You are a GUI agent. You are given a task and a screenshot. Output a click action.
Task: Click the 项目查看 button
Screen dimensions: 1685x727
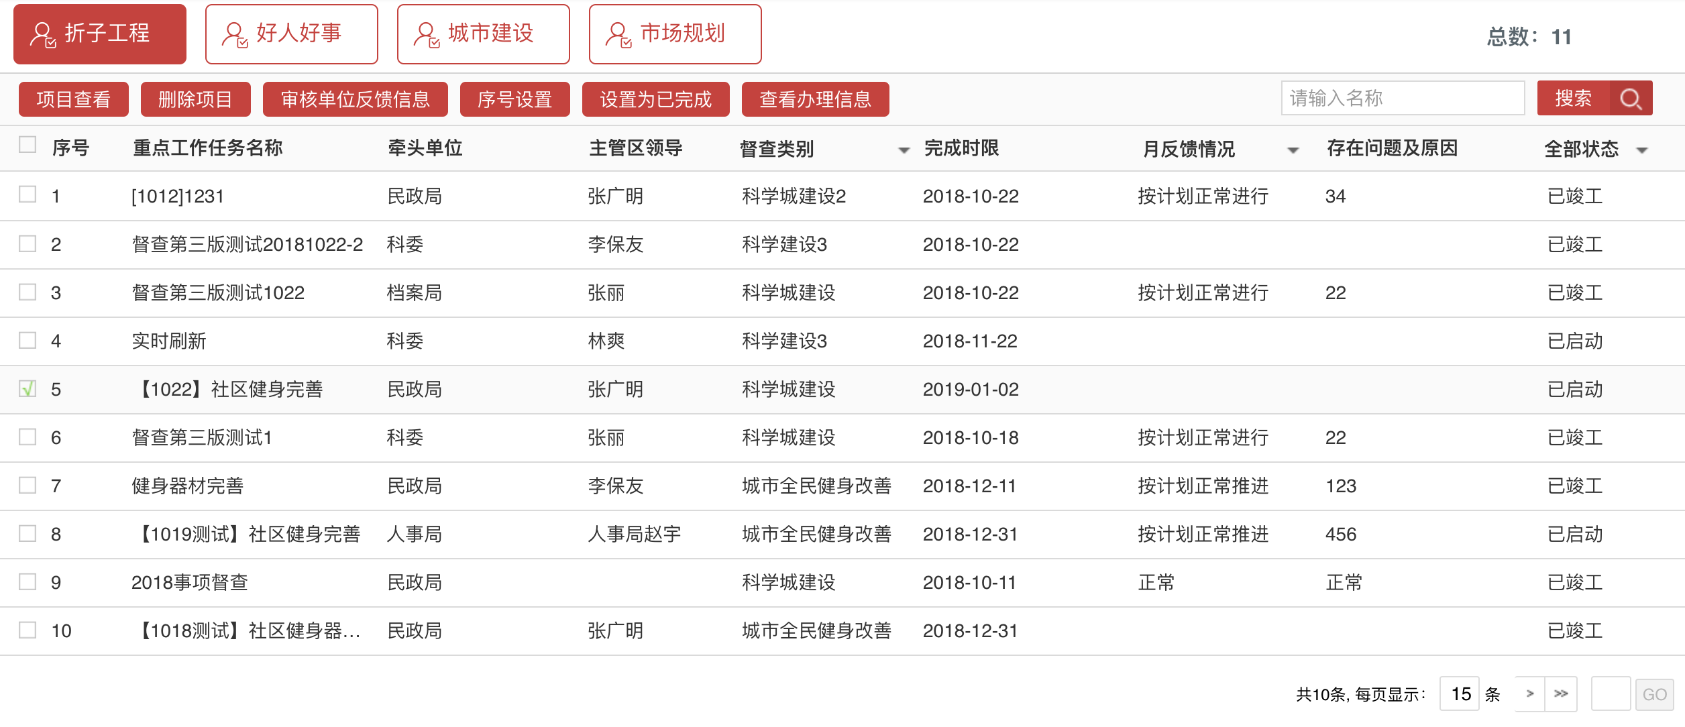click(x=73, y=99)
